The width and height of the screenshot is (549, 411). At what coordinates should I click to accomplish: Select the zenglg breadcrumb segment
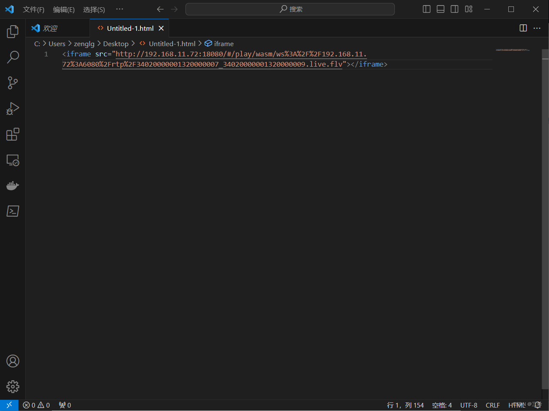point(84,44)
